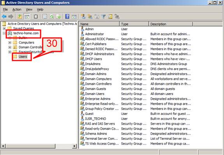Click the Guest account user icon
This screenshot has width=224, height=155.
pyautogui.click(x=83, y=114)
